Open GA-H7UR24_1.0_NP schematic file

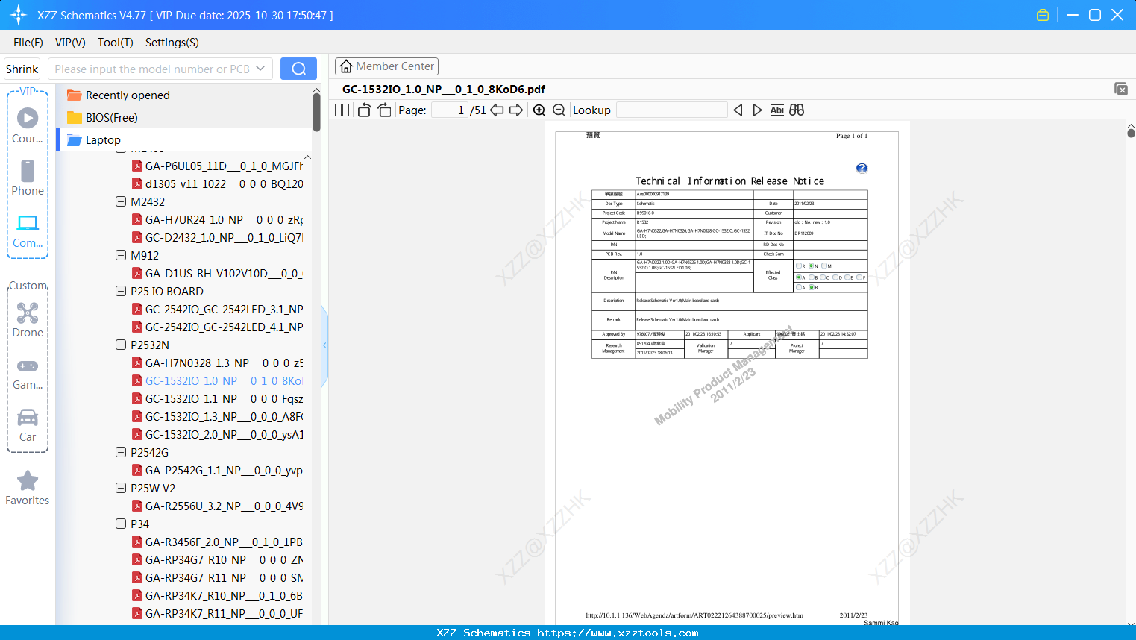[217, 219]
